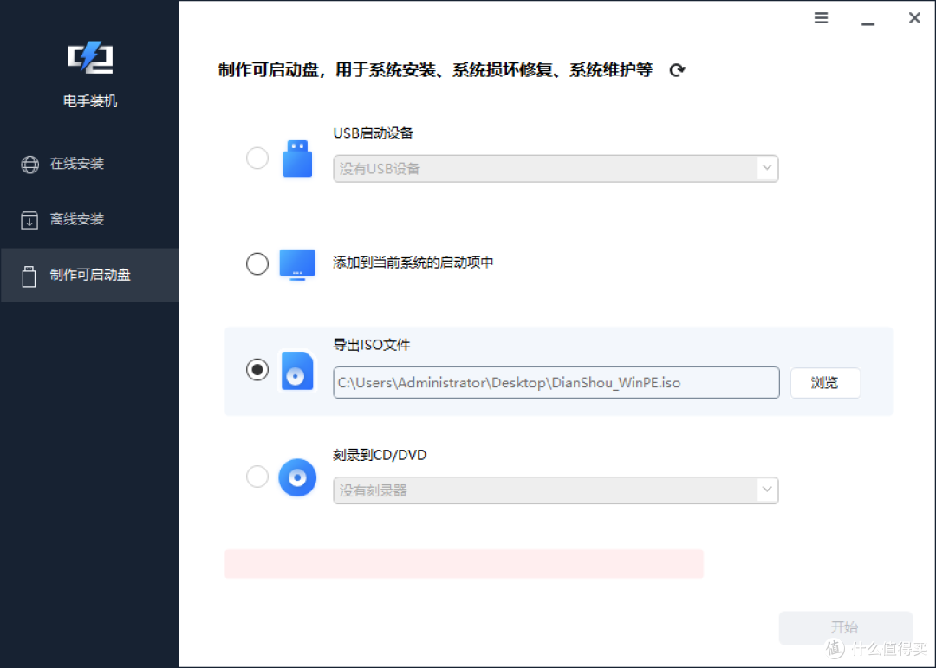Open the hamburger menu icon

[x=822, y=18]
